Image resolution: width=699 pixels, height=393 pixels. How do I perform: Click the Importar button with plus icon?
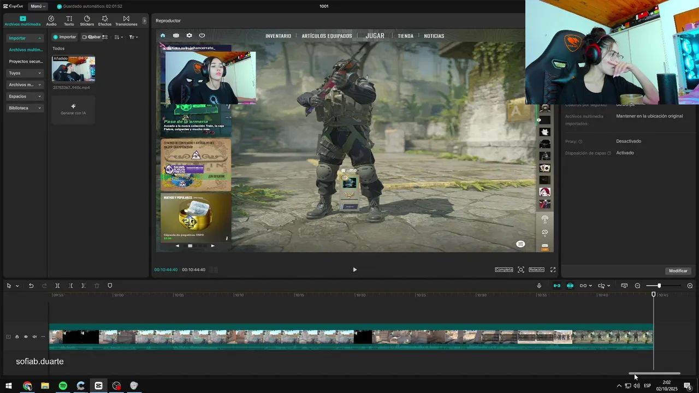tap(64, 37)
